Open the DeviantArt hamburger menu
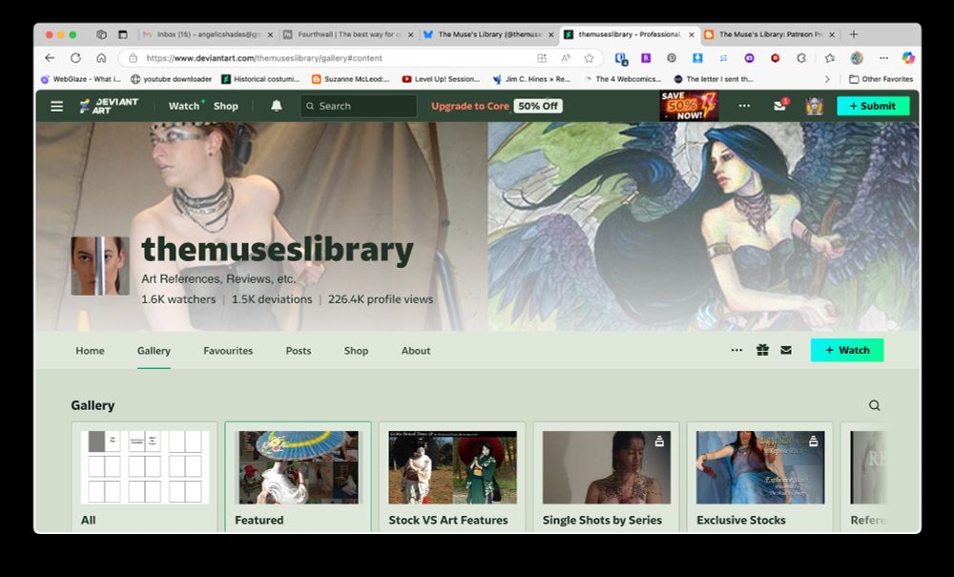This screenshot has width=954, height=577. pos(56,106)
